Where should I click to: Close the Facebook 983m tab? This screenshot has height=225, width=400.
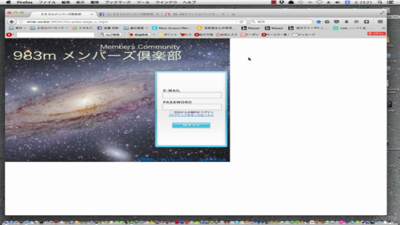[157, 14]
